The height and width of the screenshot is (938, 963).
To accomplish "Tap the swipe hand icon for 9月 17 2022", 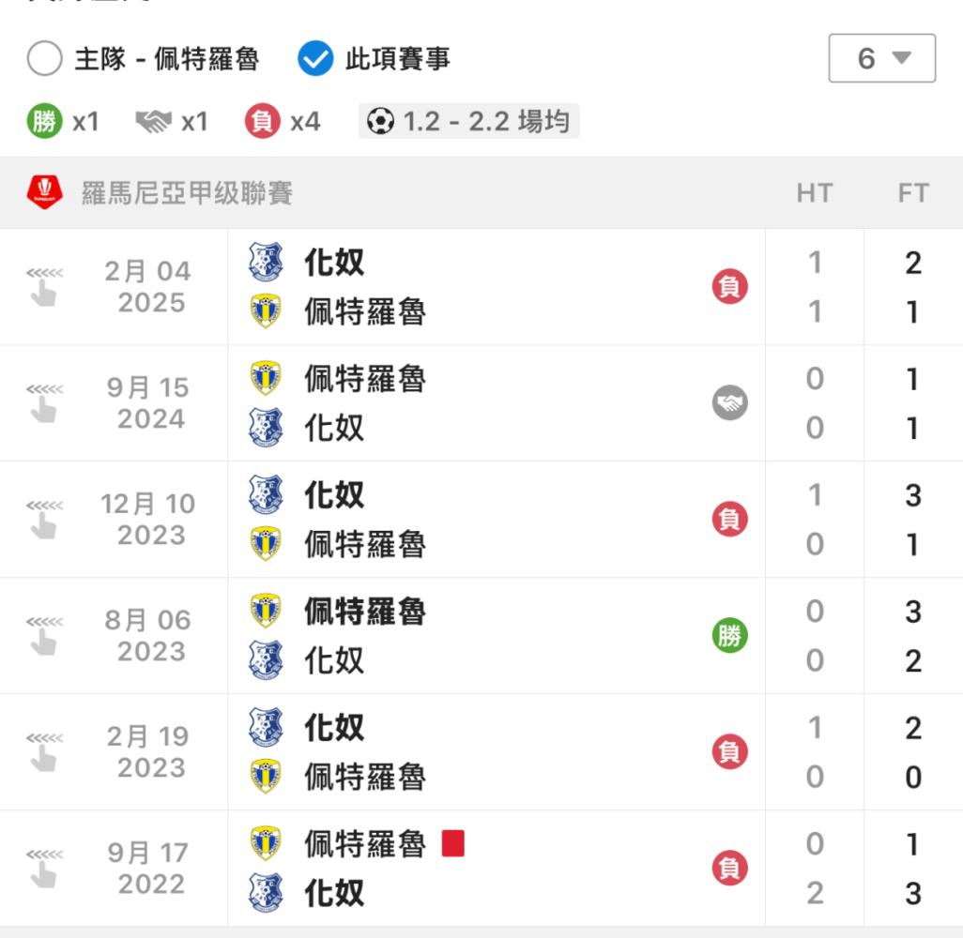I will point(44,868).
